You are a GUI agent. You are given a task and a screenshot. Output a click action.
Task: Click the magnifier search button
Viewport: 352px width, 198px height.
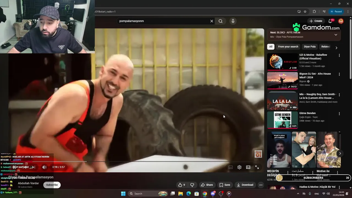tap(221, 21)
